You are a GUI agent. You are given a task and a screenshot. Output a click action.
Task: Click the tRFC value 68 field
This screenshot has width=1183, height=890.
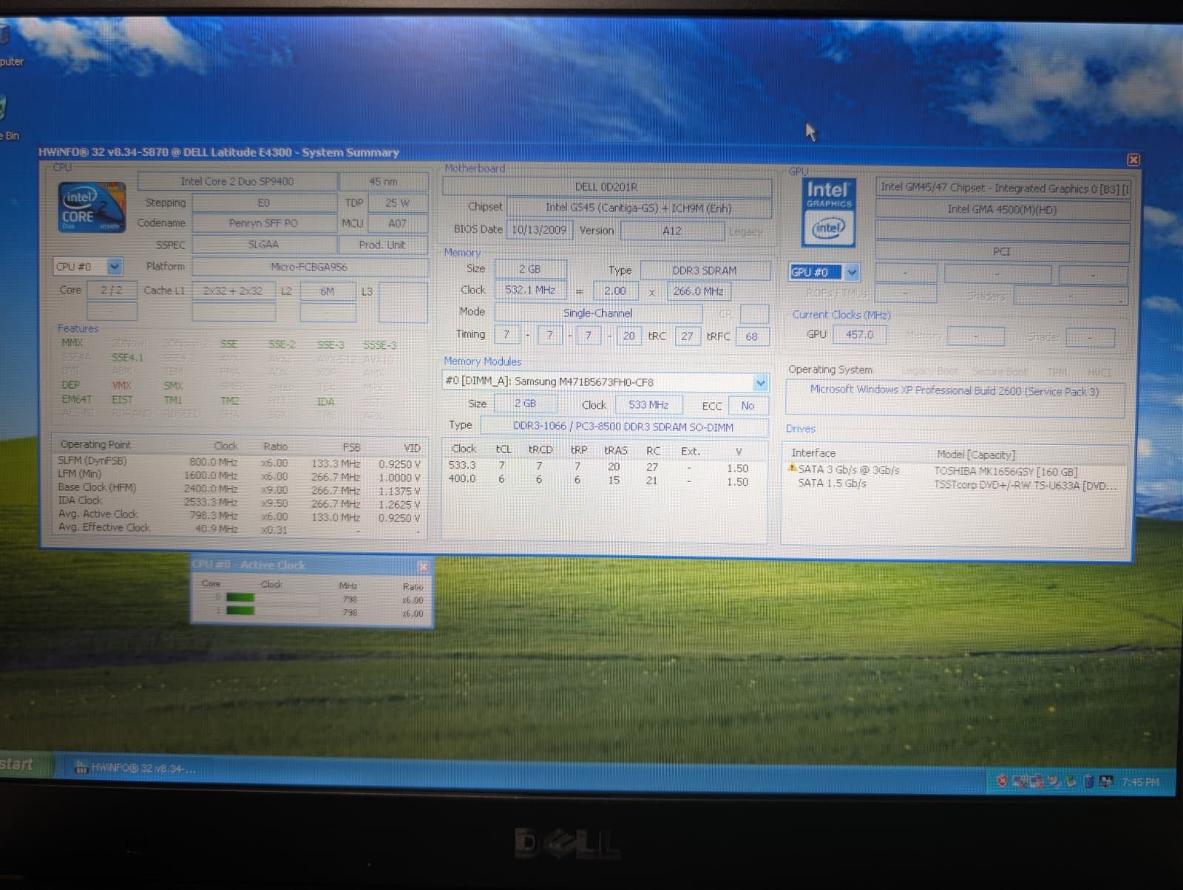click(x=752, y=336)
